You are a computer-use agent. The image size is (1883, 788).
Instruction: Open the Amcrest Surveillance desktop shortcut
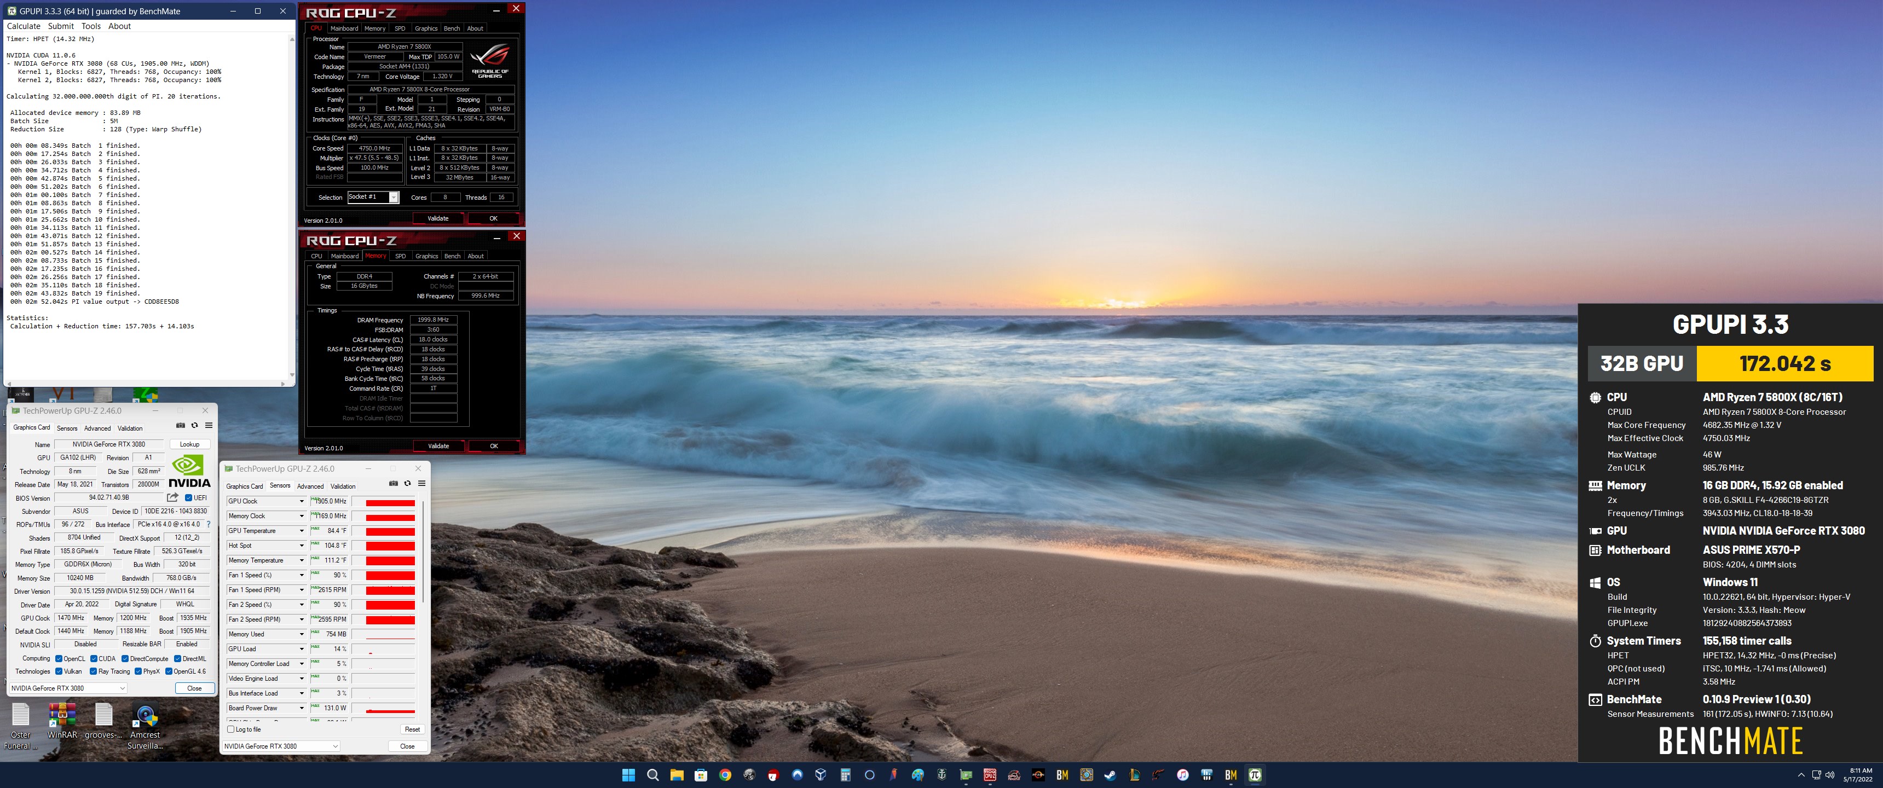pyautogui.click(x=146, y=727)
